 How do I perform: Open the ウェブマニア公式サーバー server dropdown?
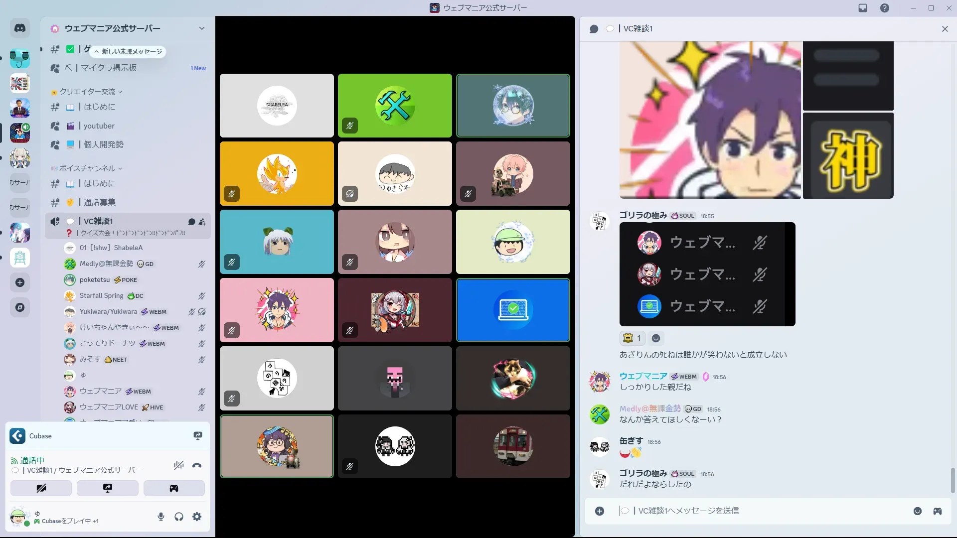click(x=202, y=28)
